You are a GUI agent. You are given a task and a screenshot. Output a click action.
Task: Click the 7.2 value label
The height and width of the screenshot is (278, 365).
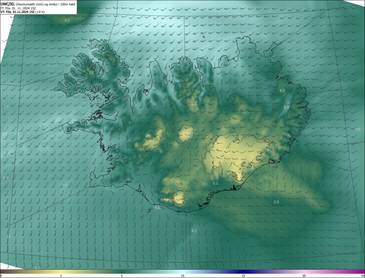tap(8, 236)
